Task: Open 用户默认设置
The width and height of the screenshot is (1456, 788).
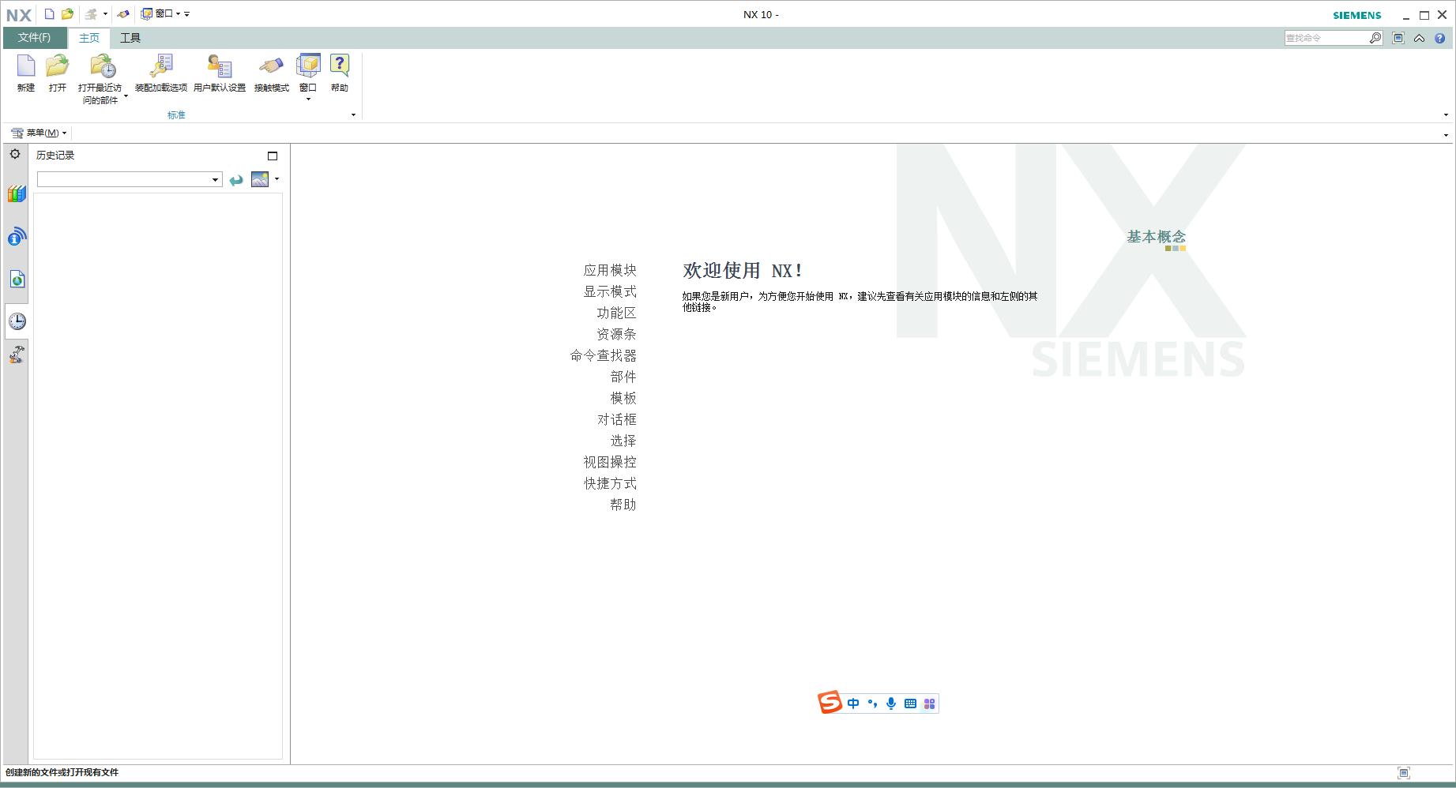Action: click(220, 73)
